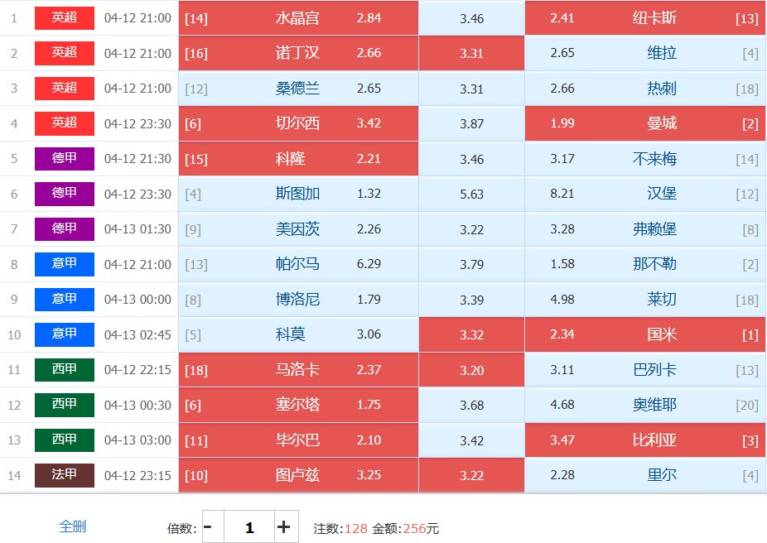Viewport: 767px width, 543px height.
Task: Select 奥维耶 away win at 4.68
Action: coord(644,405)
